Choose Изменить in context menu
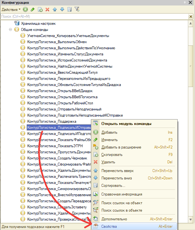 pyautogui.click(x=134, y=140)
